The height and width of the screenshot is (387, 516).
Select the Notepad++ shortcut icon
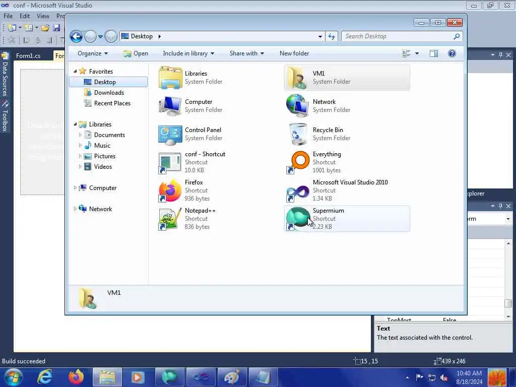click(x=170, y=219)
